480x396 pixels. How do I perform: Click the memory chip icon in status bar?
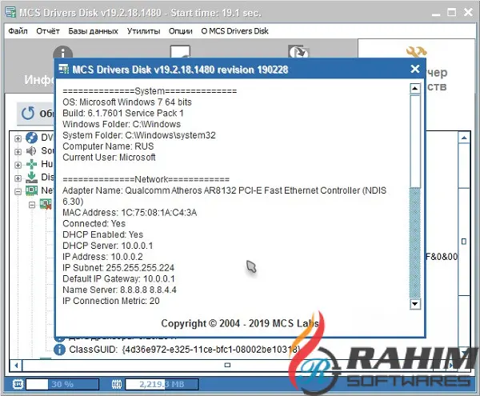tap(117, 384)
